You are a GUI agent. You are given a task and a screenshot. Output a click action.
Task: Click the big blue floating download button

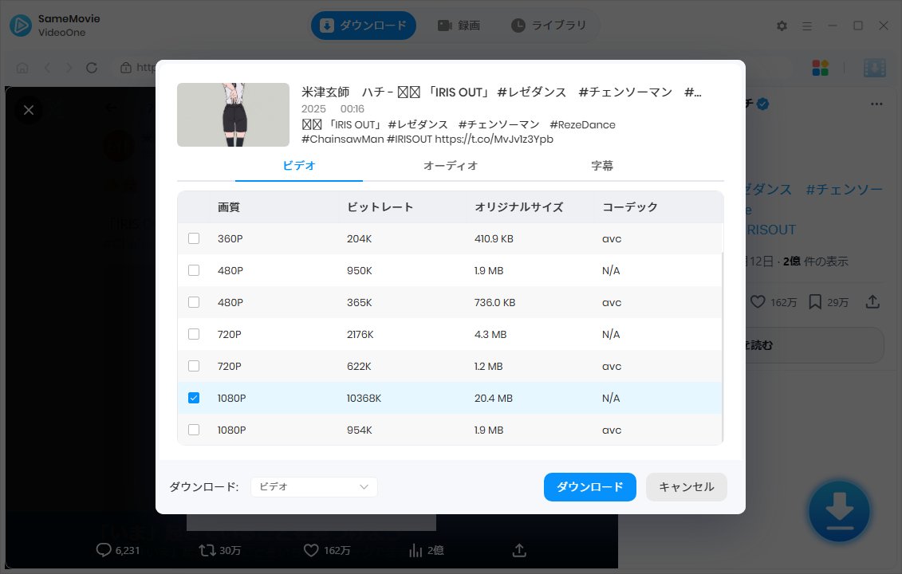(x=839, y=511)
